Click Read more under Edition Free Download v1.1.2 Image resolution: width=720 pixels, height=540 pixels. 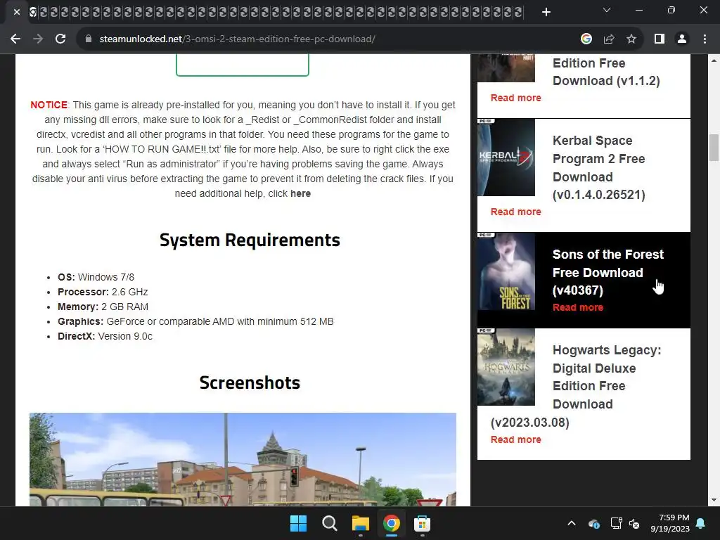(515, 98)
